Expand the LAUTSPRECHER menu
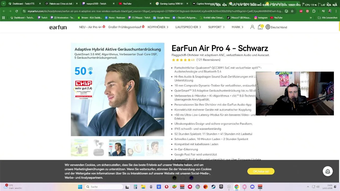Screen dimensions: 340x191 [188, 27]
